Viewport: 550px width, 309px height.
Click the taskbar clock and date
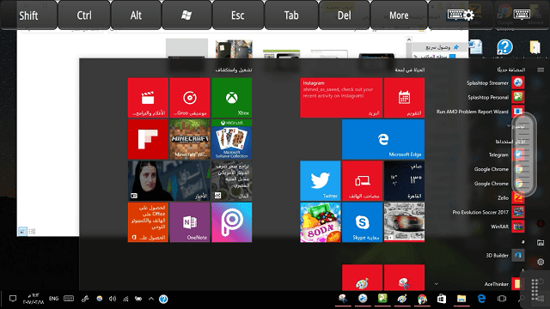coord(34,299)
